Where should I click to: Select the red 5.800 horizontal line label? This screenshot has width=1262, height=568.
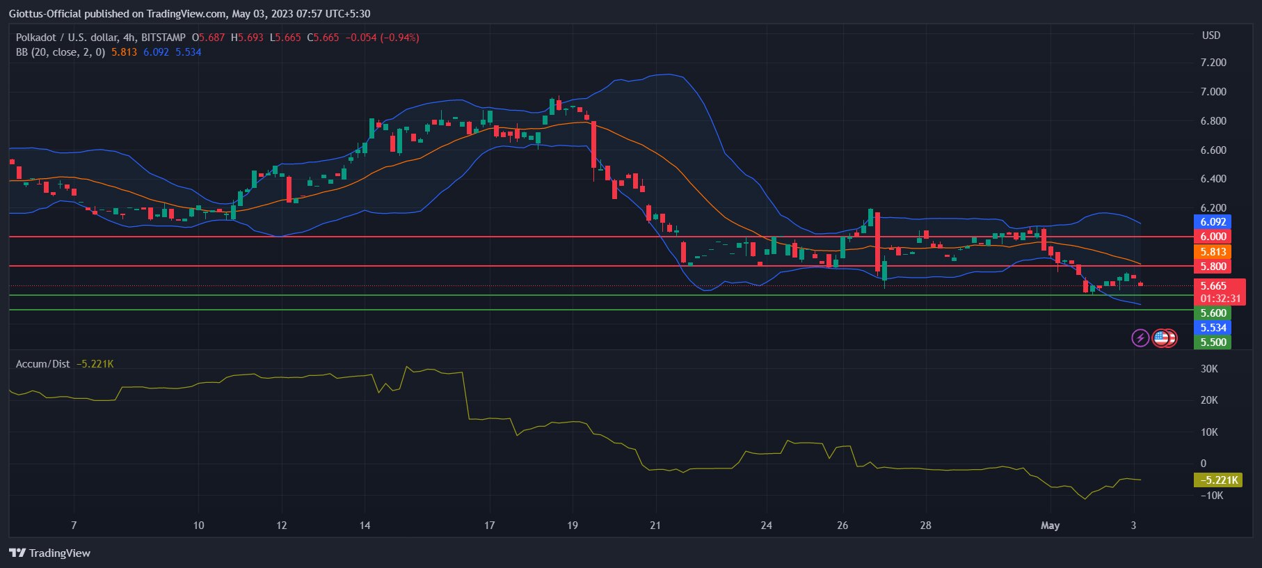pos(1213,267)
